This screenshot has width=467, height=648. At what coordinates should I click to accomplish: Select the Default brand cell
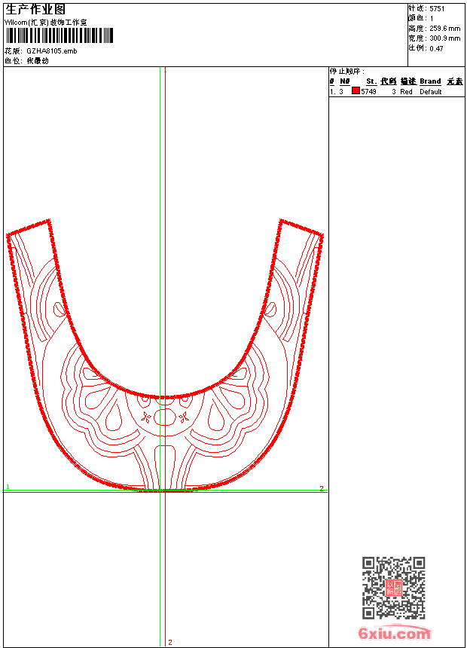point(430,91)
